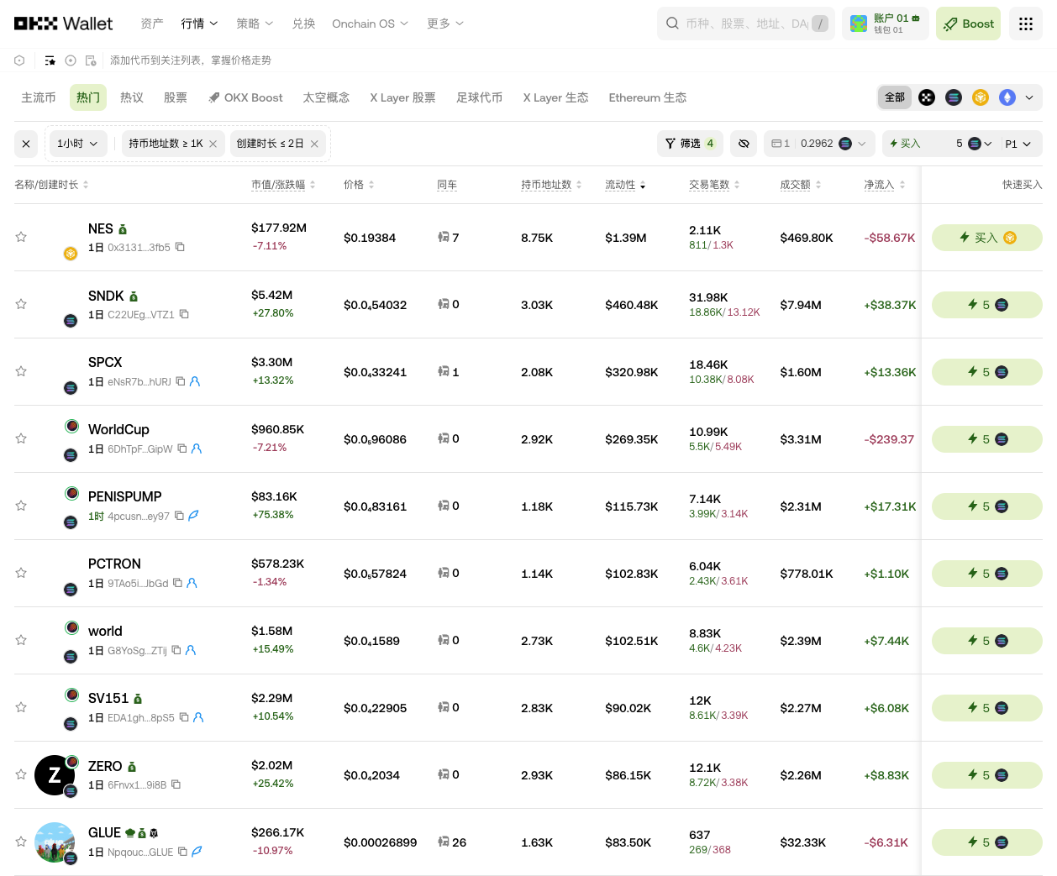Quick-buy 5 SOL of the SNDK token
Image resolution: width=1057 pixels, height=876 pixels.
(x=987, y=305)
